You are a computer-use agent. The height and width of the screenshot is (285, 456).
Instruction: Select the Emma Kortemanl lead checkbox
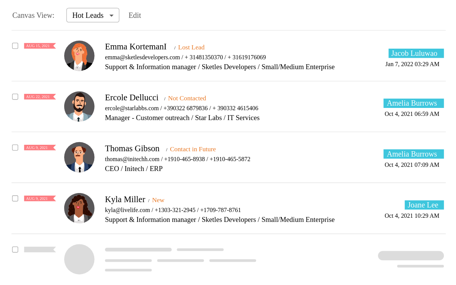15,46
